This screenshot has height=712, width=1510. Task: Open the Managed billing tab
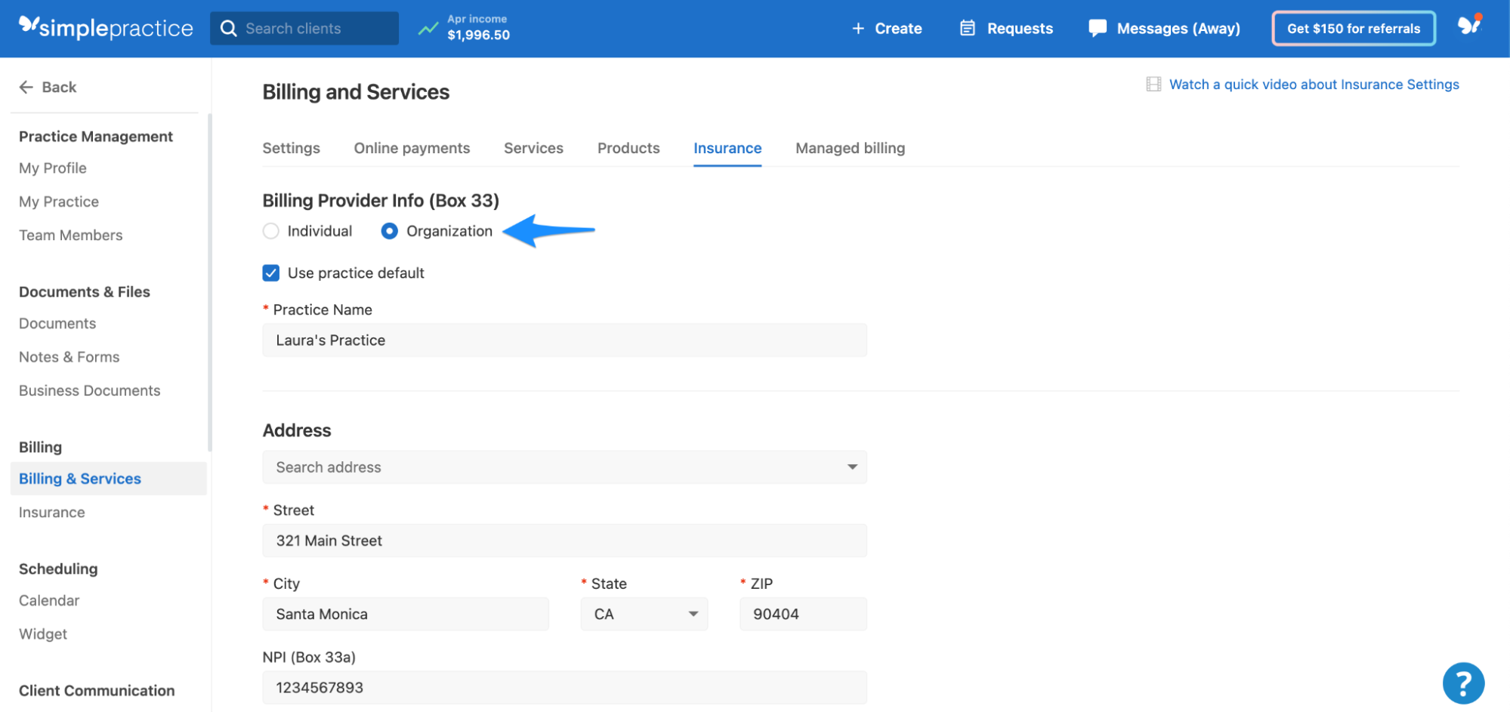[x=850, y=148]
